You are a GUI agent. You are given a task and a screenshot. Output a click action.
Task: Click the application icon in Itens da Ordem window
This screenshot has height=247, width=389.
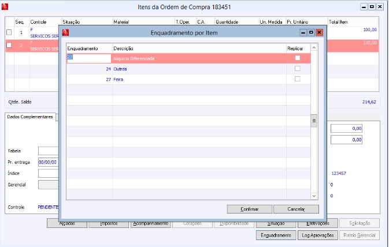5,7
